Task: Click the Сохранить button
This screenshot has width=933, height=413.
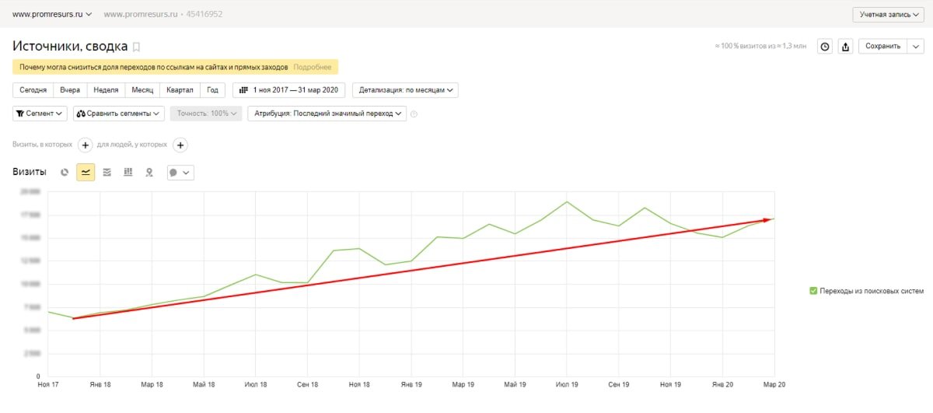Action: click(x=882, y=47)
